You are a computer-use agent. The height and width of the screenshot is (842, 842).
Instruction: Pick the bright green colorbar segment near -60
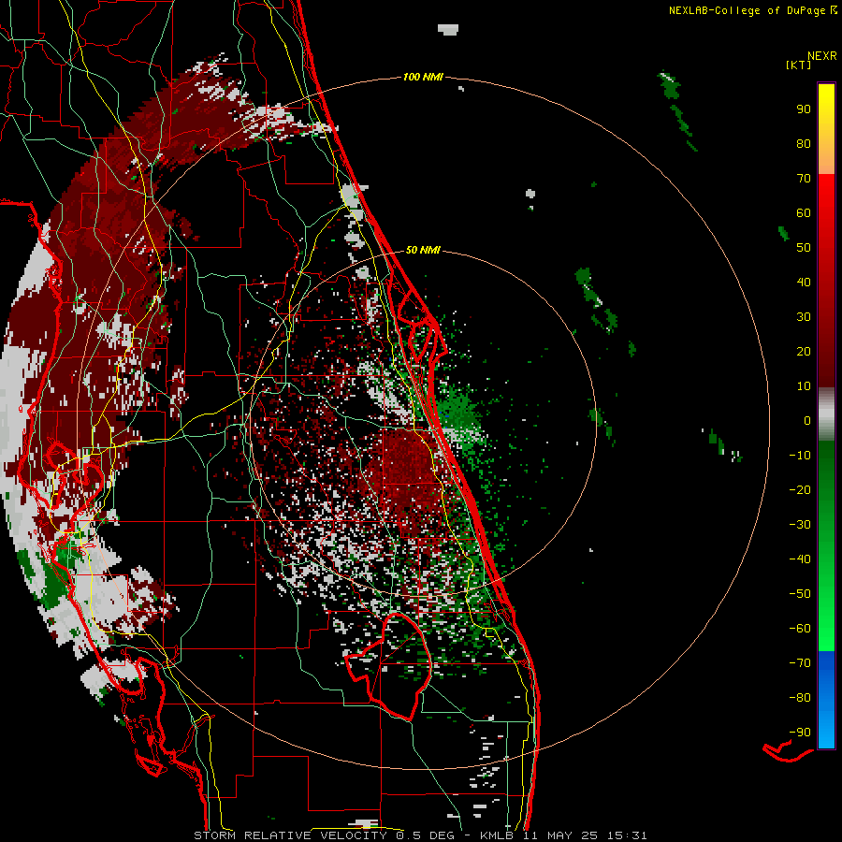tap(826, 629)
